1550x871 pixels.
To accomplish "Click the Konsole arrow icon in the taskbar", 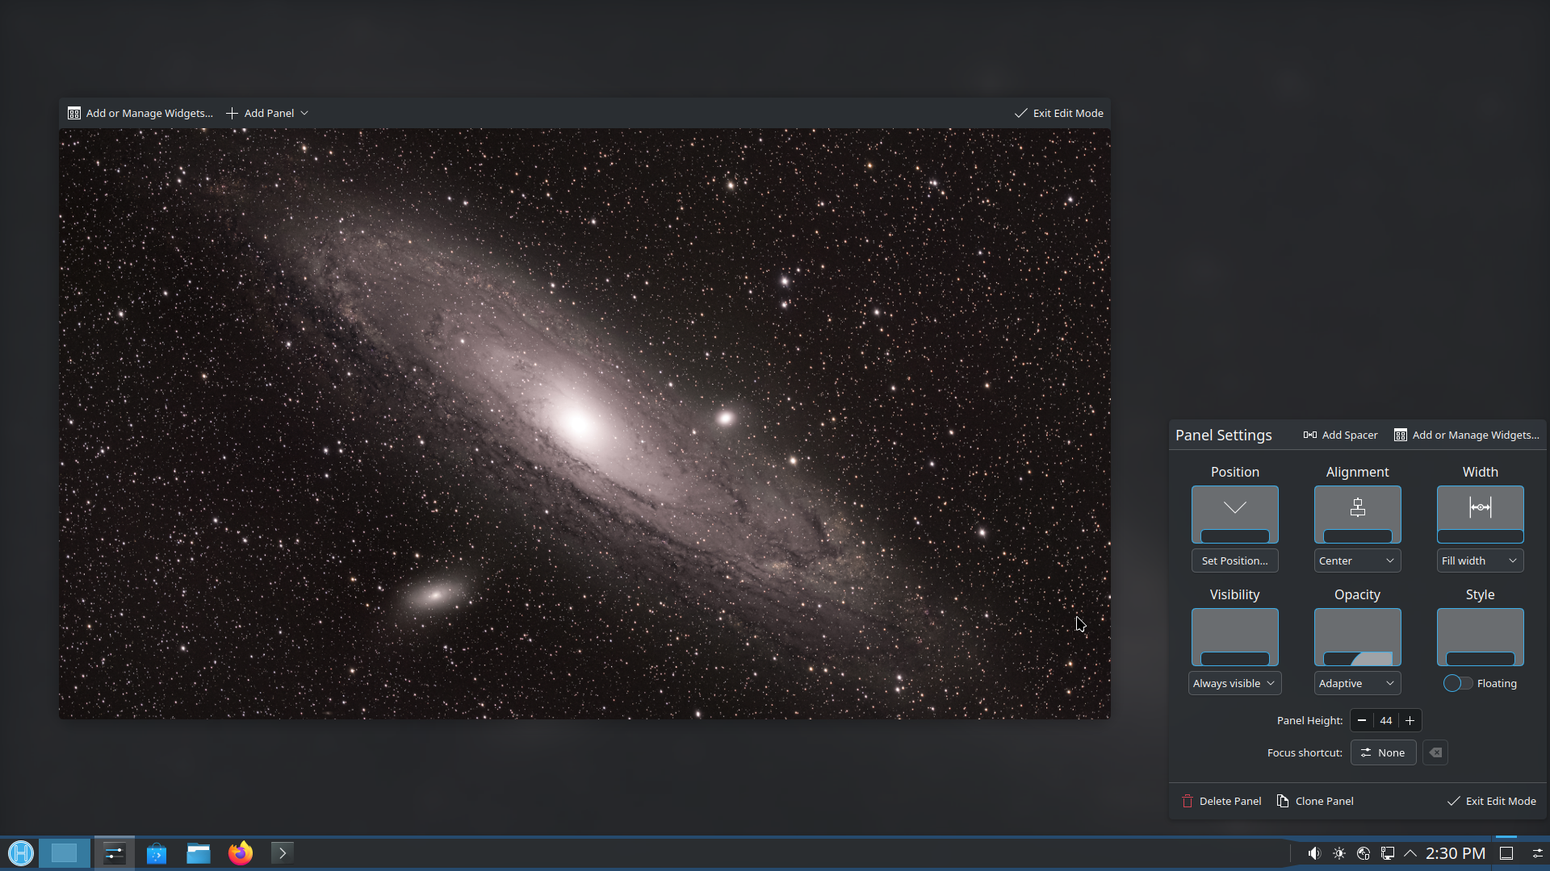I will click(x=283, y=853).
